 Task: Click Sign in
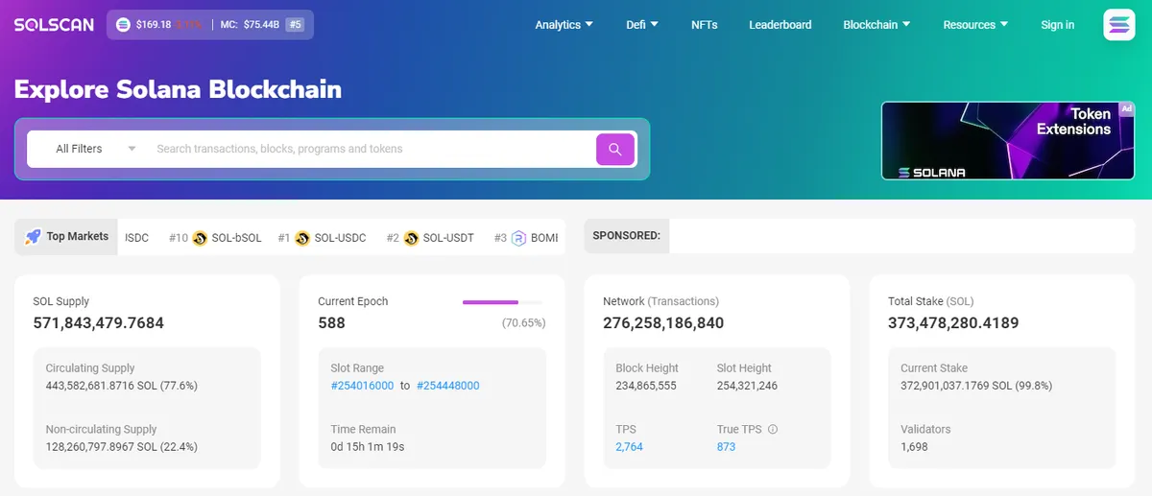(1058, 25)
